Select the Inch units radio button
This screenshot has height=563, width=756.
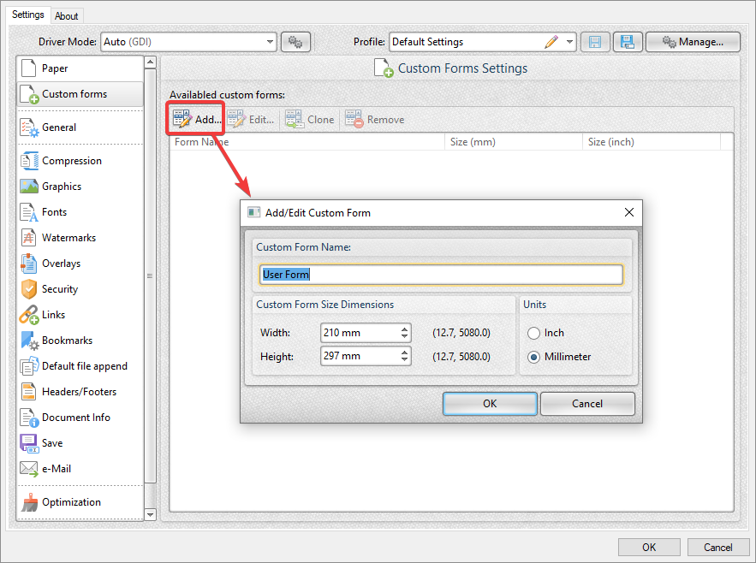pyautogui.click(x=533, y=333)
